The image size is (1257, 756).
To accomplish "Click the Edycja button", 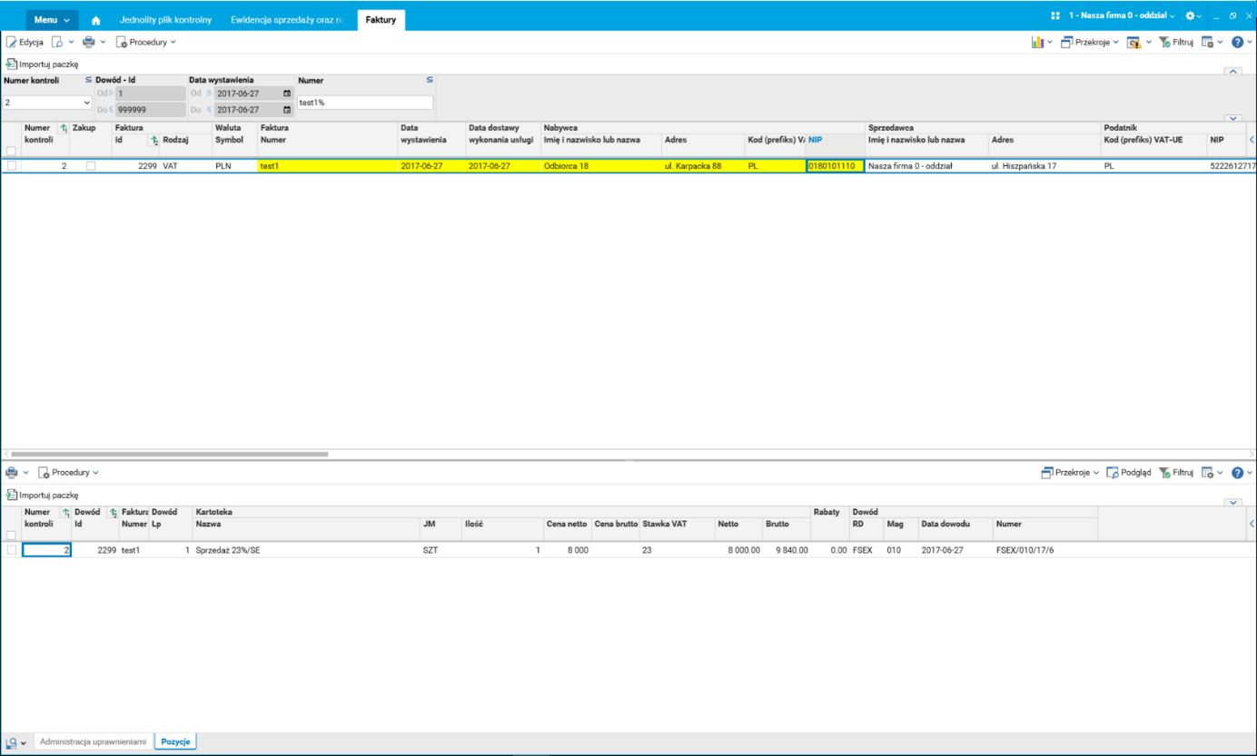I will tap(25, 42).
